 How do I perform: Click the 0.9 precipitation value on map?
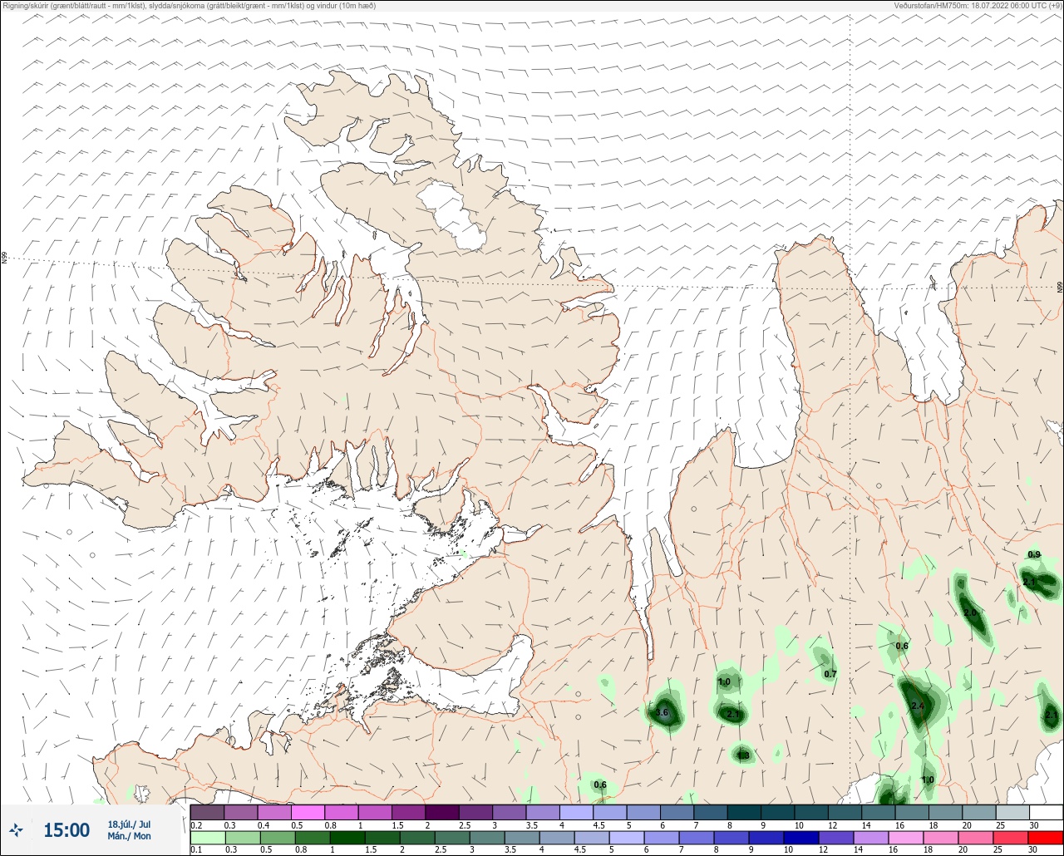[x=1034, y=554]
